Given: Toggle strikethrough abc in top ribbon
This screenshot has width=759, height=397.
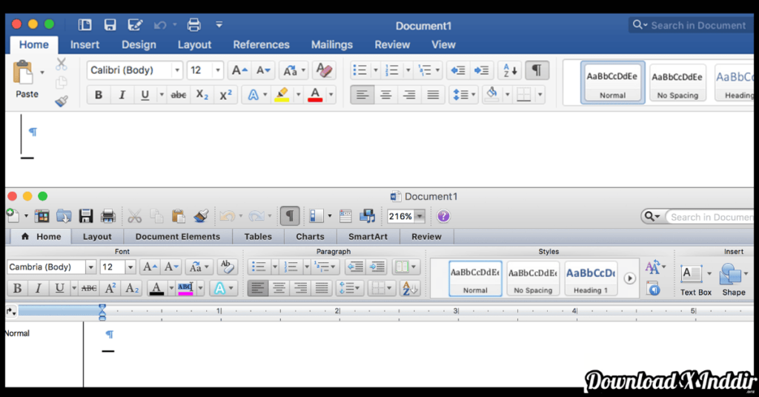Looking at the screenshot, I should (178, 95).
